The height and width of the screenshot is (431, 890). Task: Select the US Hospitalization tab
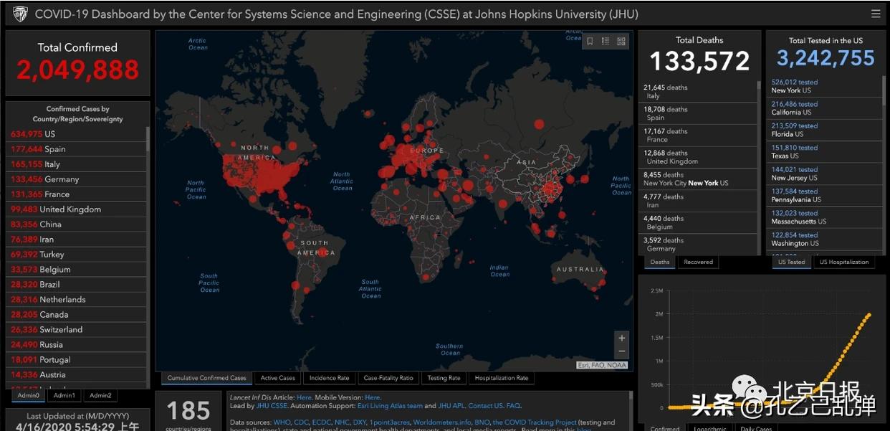pos(844,262)
